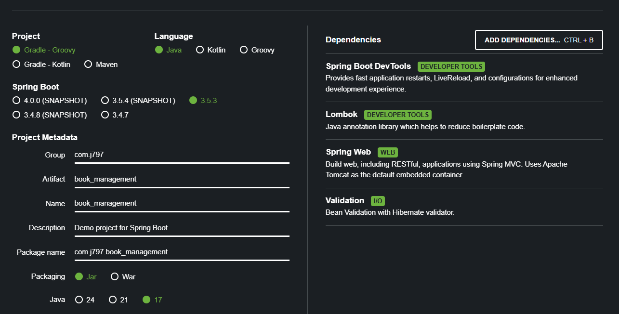
Task: Click the Spring Boot section heading
Action: (36, 87)
